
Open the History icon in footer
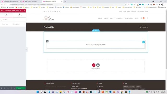tap(8, 88)
